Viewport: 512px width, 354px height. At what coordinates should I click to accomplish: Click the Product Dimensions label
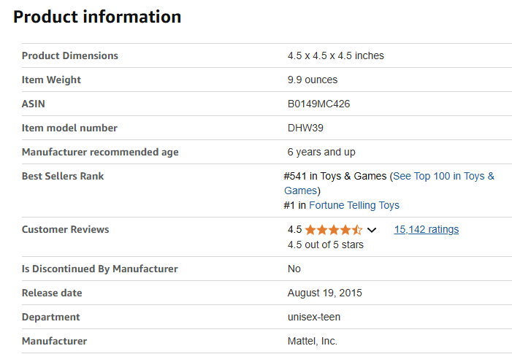(x=69, y=55)
